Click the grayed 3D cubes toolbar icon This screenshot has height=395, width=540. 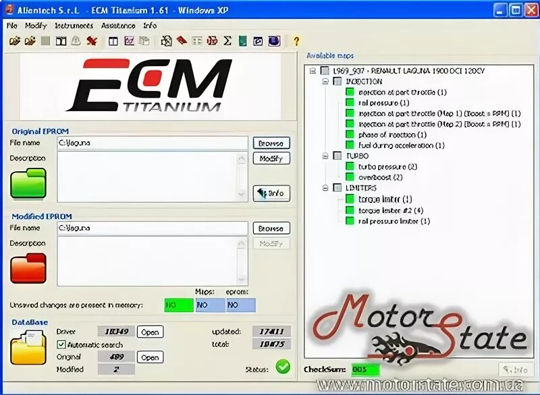144,41
